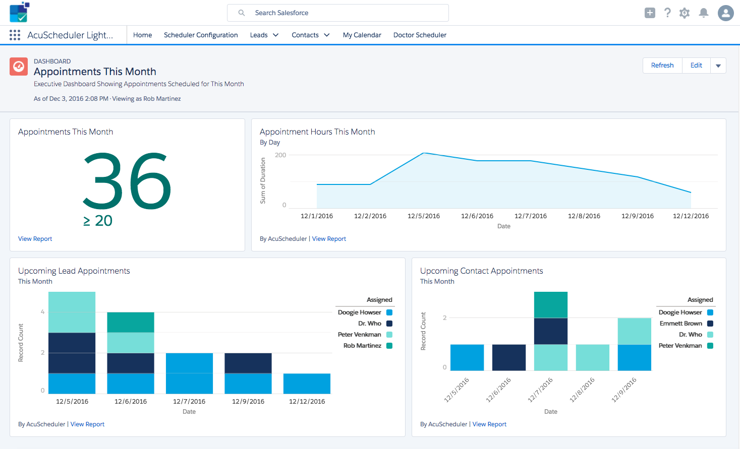The image size is (740, 449).
Task: Switch to the My Calendar tab
Action: (x=362, y=35)
